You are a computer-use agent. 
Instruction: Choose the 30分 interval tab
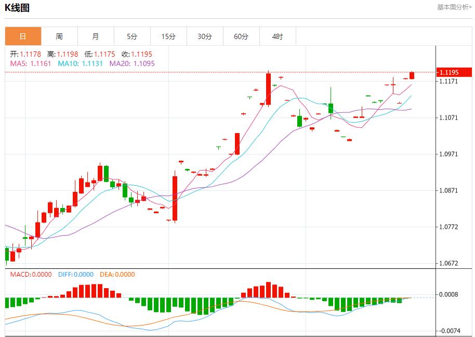click(x=205, y=36)
